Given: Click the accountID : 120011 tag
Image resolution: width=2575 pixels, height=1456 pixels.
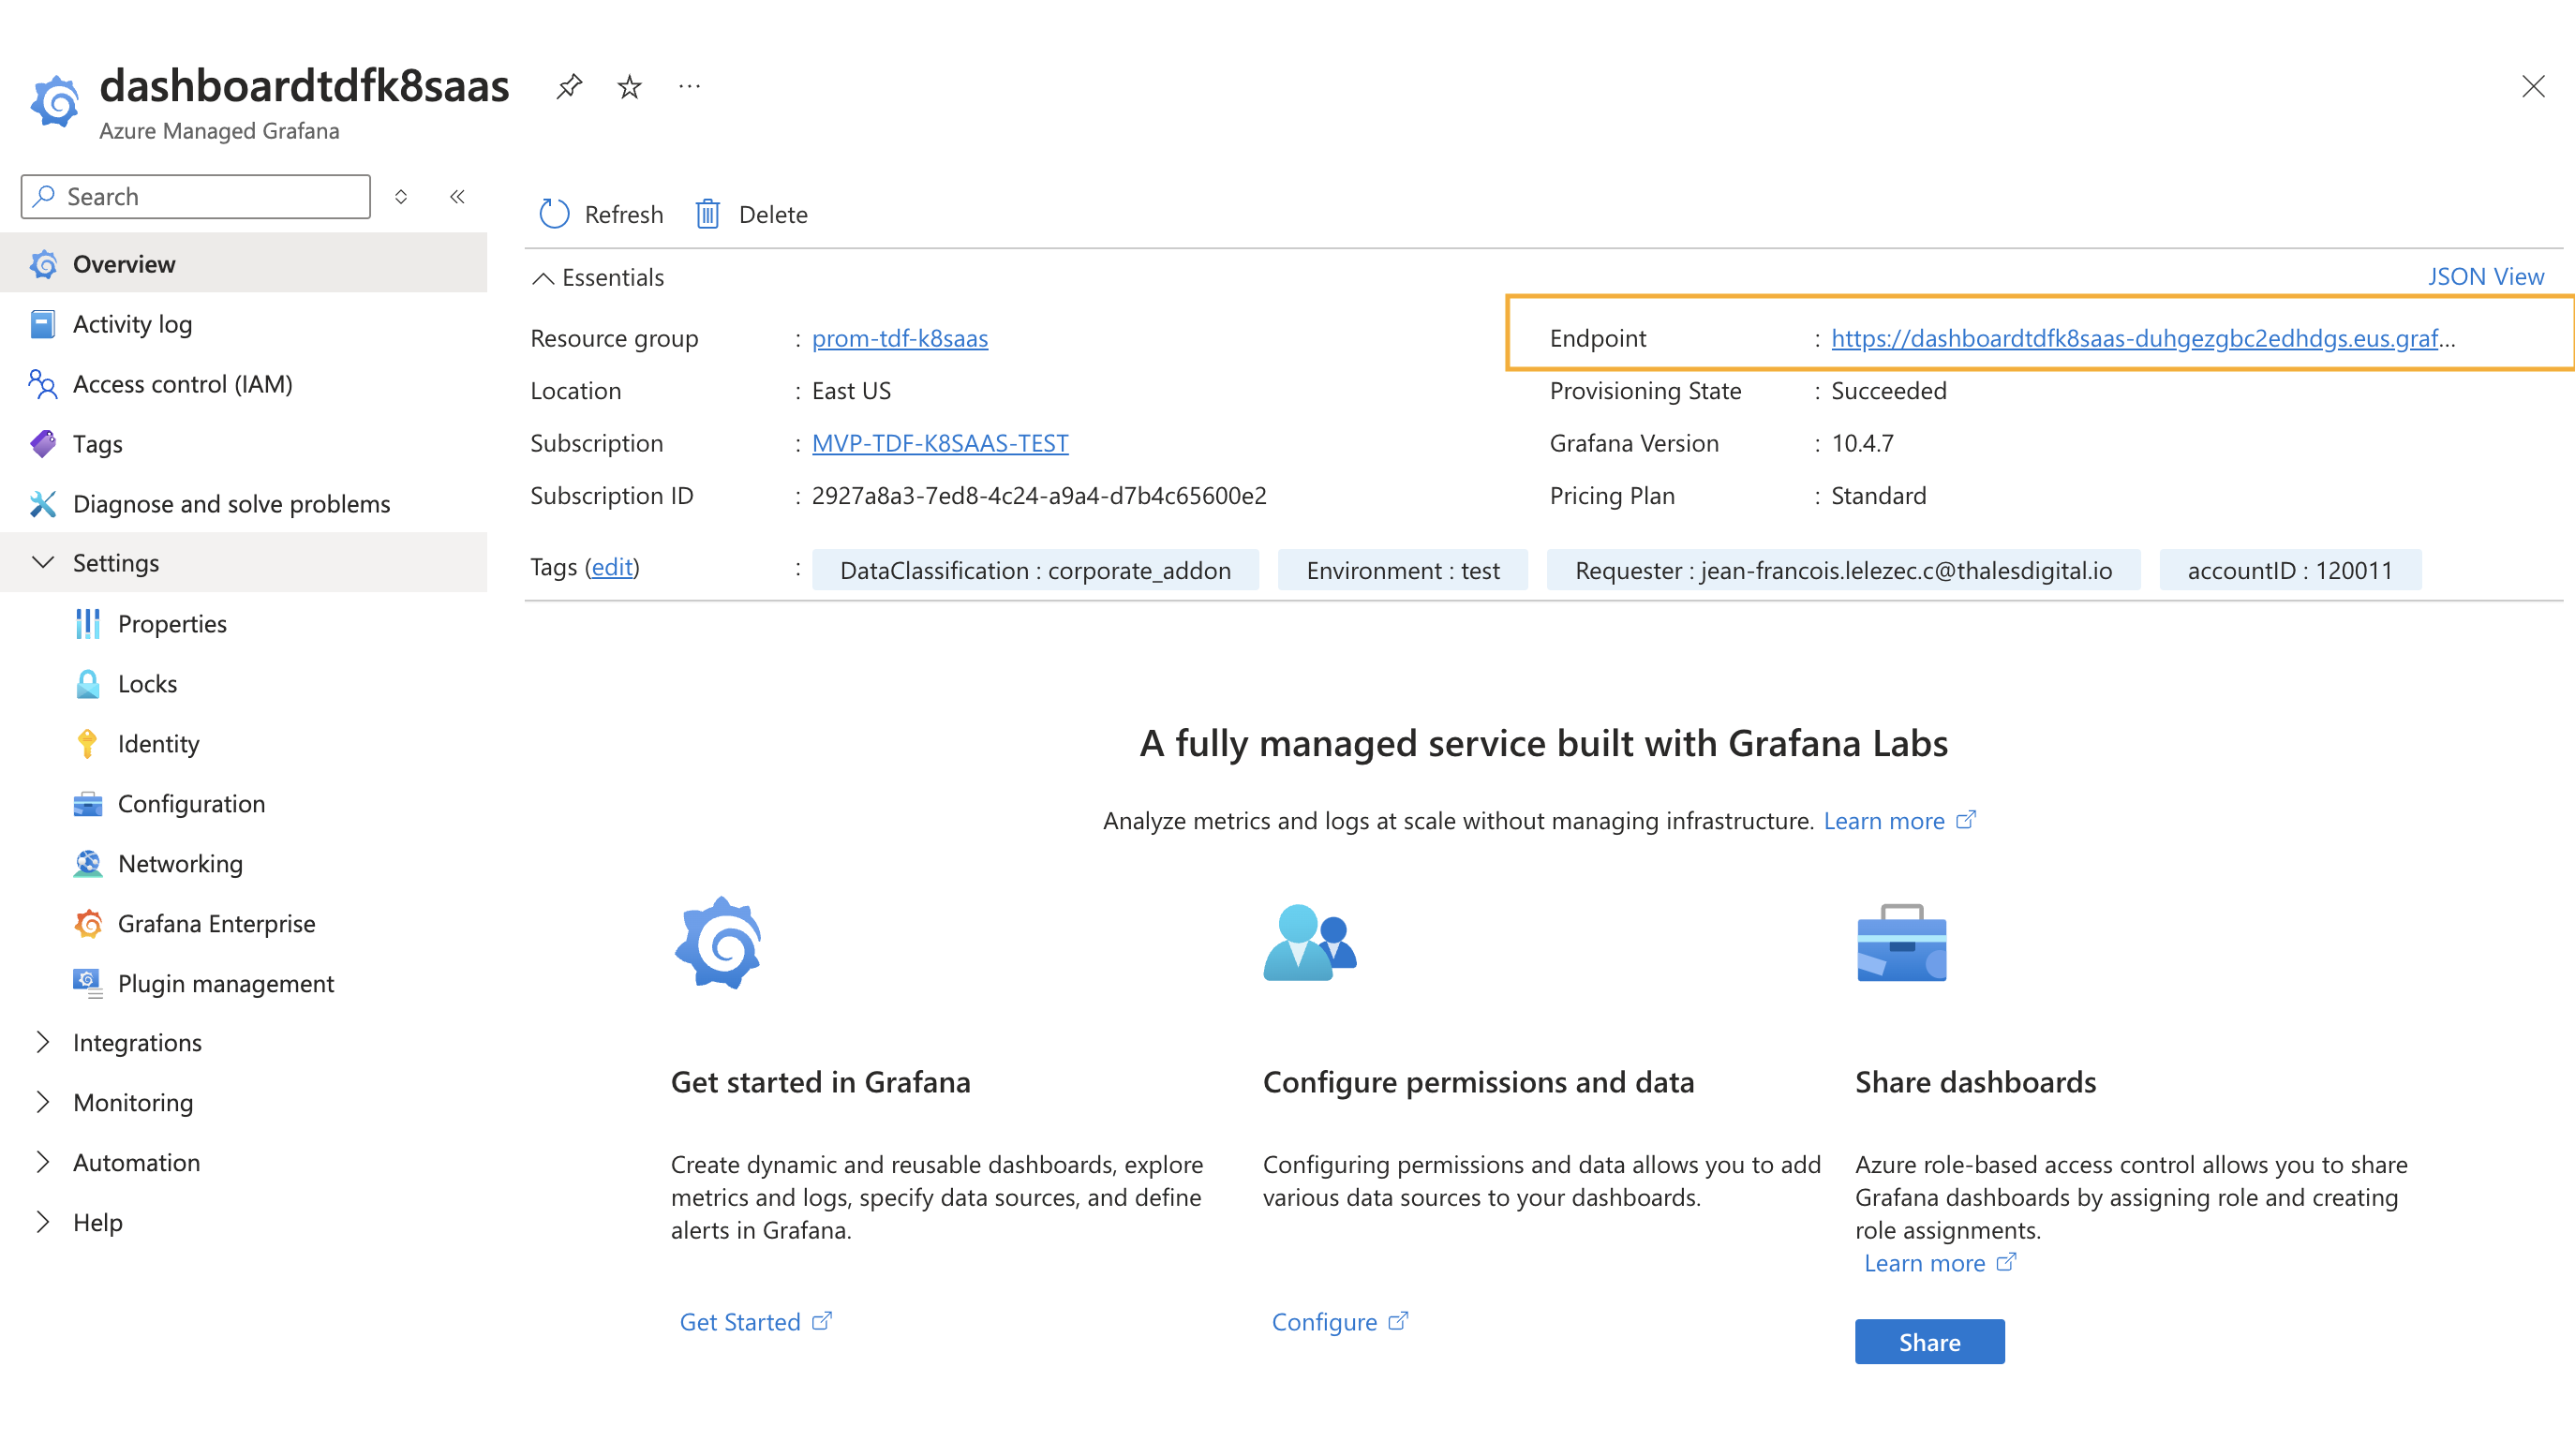Looking at the screenshot, I should click(x=2290, y=570).
